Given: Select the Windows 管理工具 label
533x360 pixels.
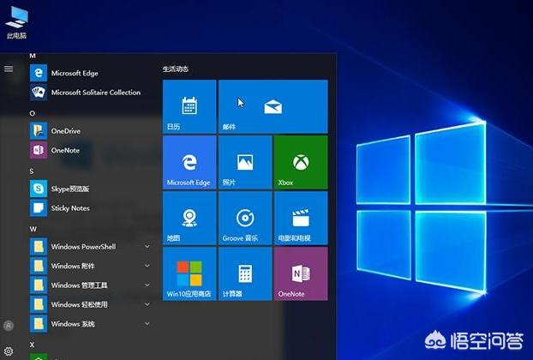Looking at the screenshot, I should 79,285.
